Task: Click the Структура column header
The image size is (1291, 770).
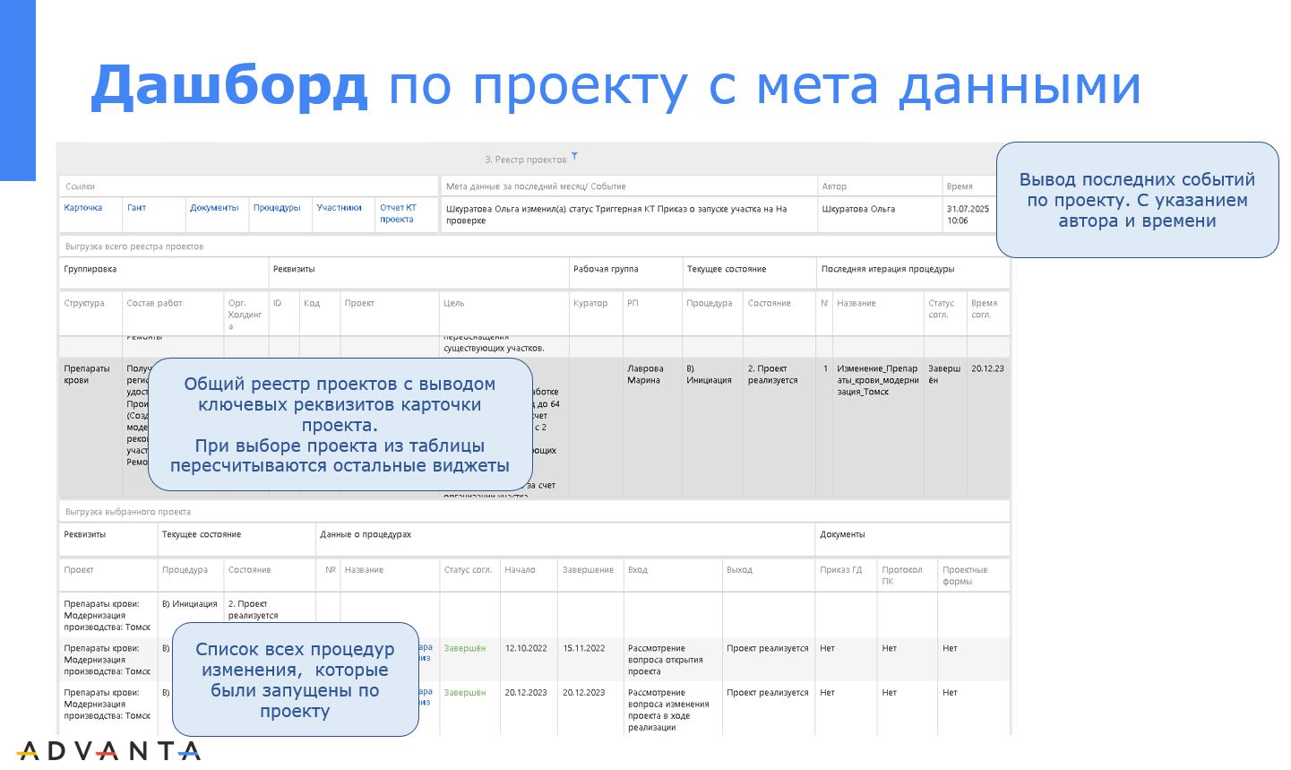Action: pos(84,304)
